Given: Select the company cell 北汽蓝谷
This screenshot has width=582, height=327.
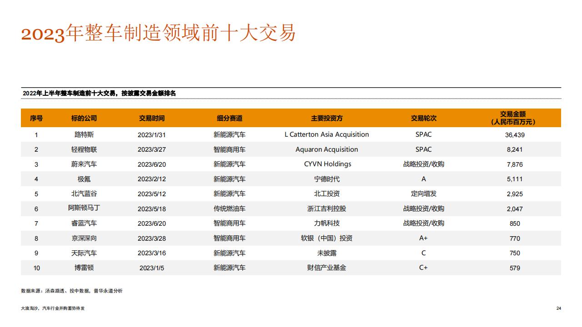Looking at the screenshot, I should (84, 193).
